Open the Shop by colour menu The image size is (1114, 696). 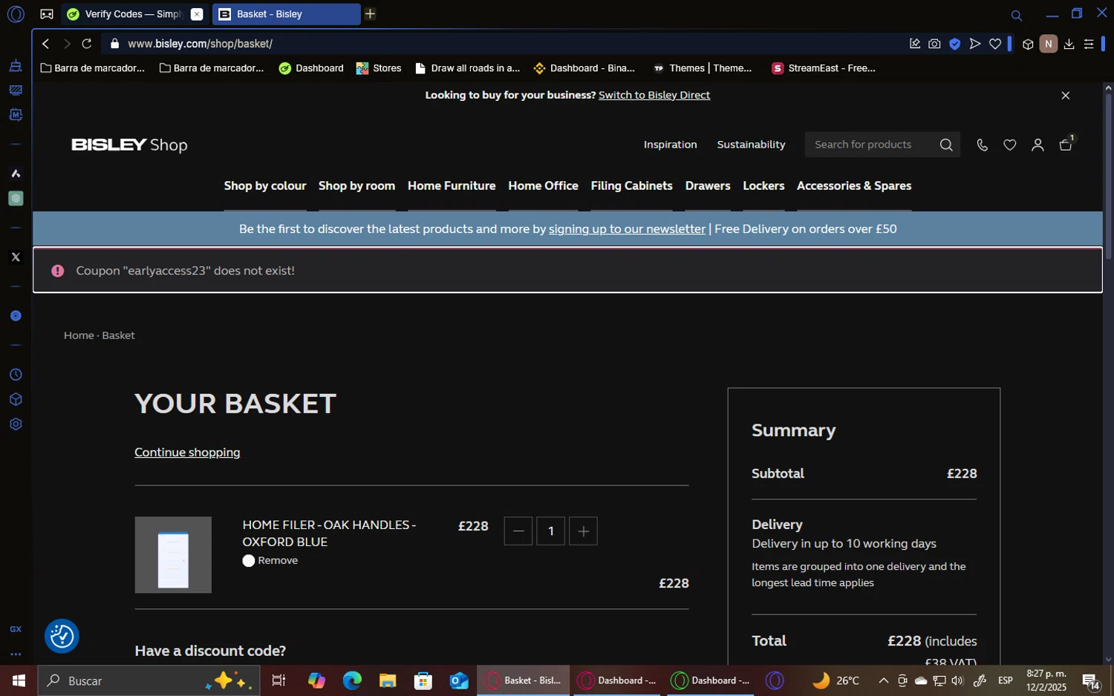[x=265, y=186]
